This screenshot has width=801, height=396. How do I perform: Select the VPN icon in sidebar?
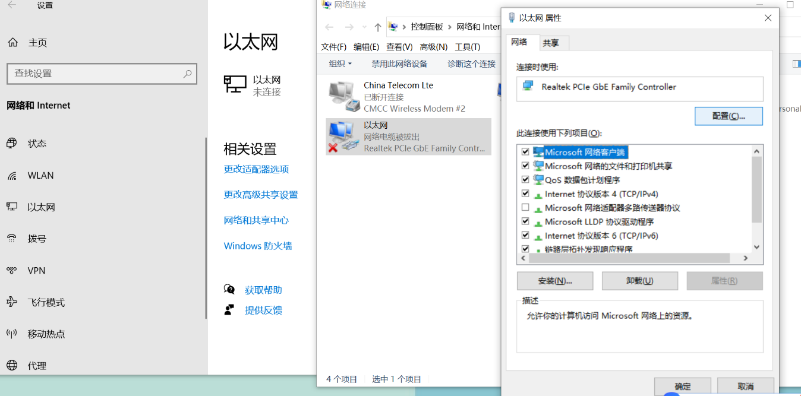(x=12, y=270)
